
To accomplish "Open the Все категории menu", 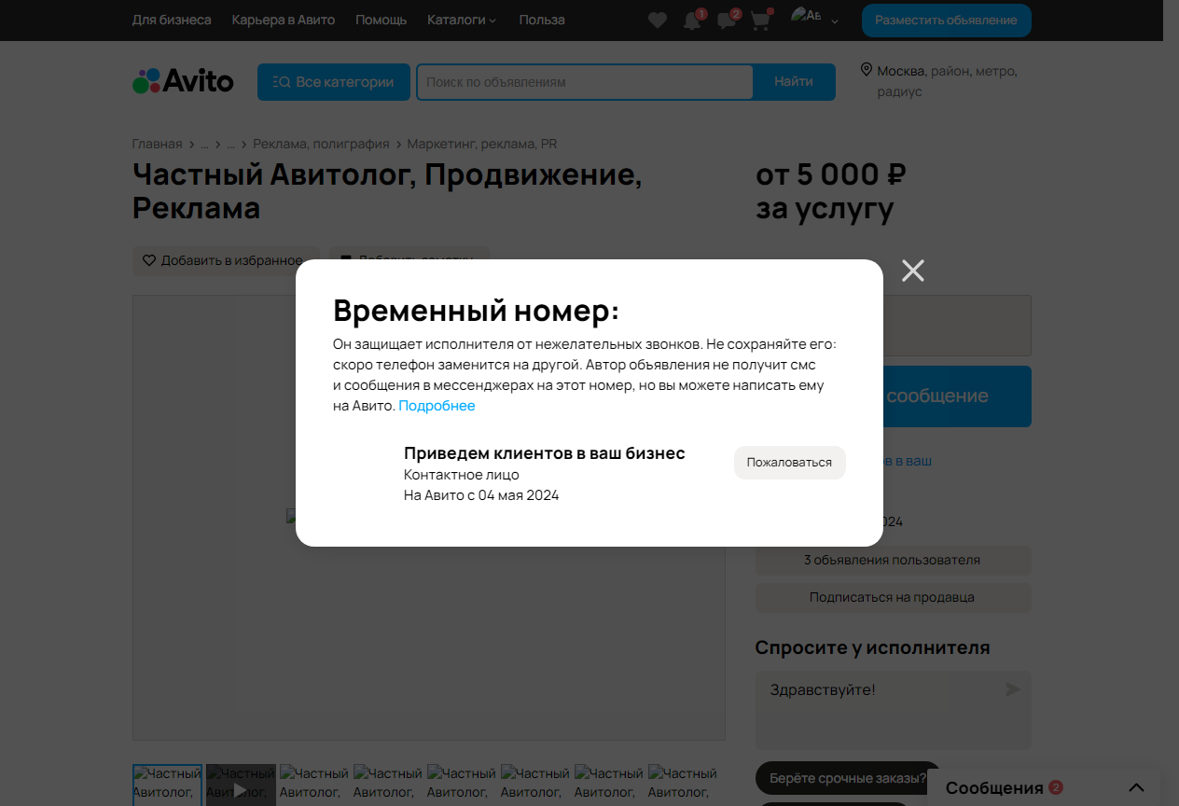I will tap(334, 82).
